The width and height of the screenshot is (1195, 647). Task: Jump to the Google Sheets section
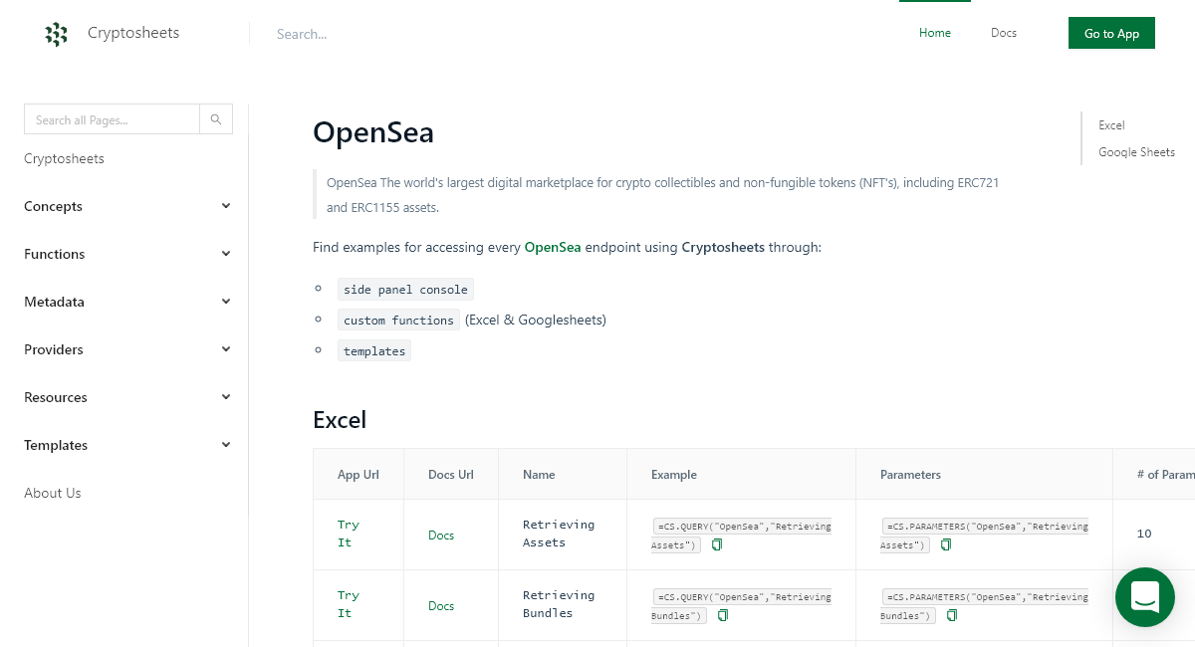coord(1136,151)
